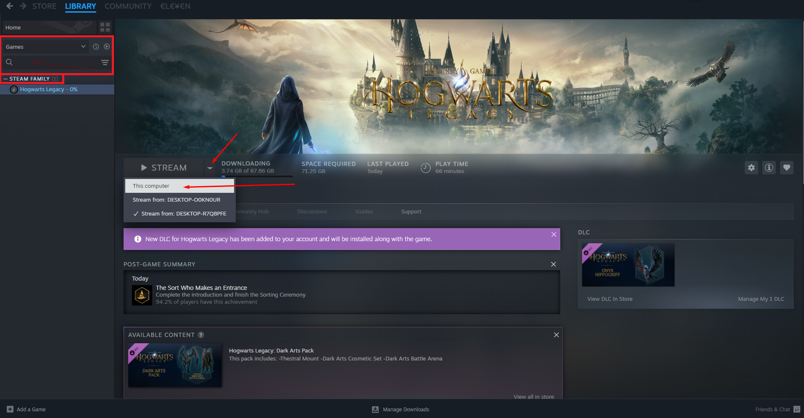Open the LIBRARY tab

pyautogui.click(x=81, y=6)
